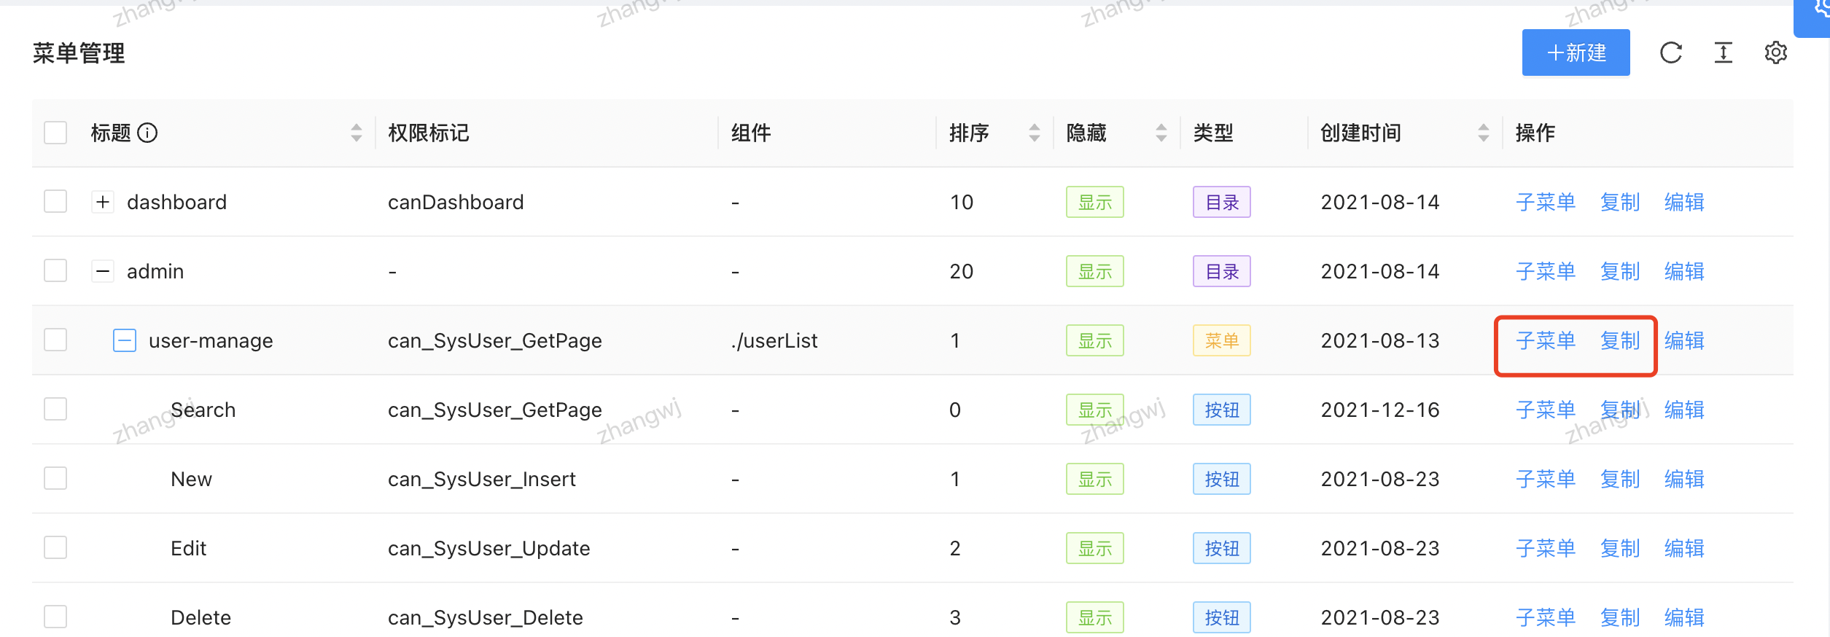Open the table density icon

click(x=1724, y=52)
